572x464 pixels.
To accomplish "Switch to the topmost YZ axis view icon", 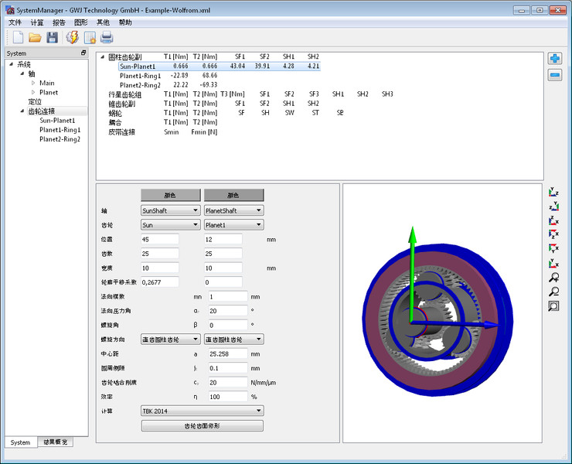I will tap(553, 192).
